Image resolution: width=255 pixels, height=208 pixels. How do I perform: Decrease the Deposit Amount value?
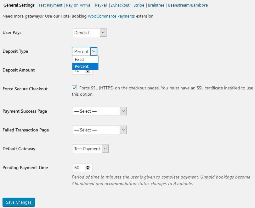pos(88,72)
